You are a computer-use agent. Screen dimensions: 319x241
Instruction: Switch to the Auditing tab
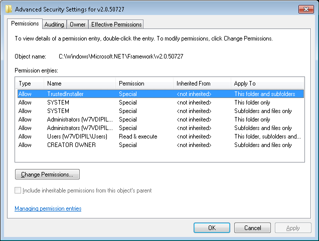click(x=54, y=24)
